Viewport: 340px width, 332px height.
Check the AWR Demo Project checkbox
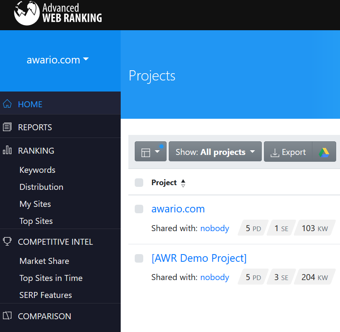pos(139,258)
